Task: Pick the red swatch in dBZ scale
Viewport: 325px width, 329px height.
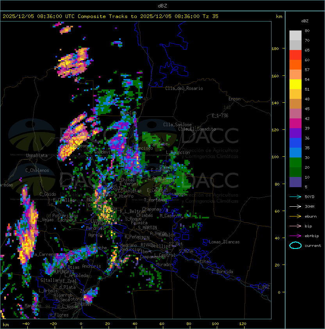Action: 295,55
